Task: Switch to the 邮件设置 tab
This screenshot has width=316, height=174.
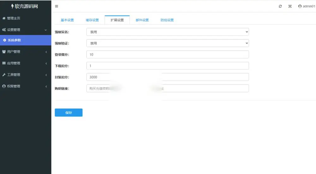Action: coord(142,20)
